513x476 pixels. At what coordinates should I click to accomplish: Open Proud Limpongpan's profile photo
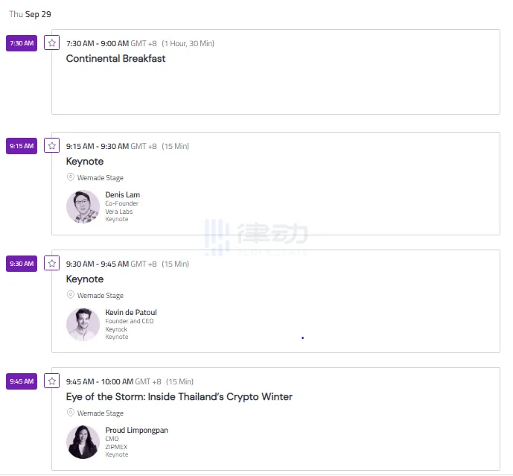83,442
